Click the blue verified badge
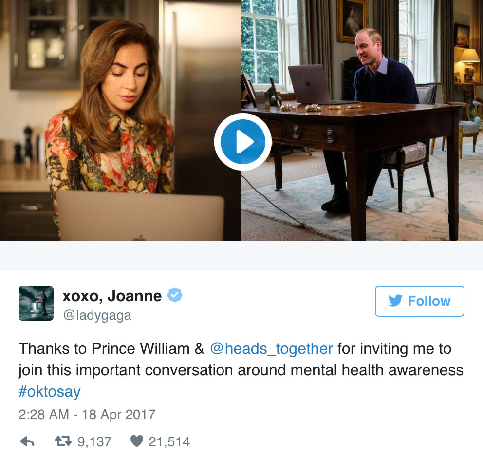 175,295
